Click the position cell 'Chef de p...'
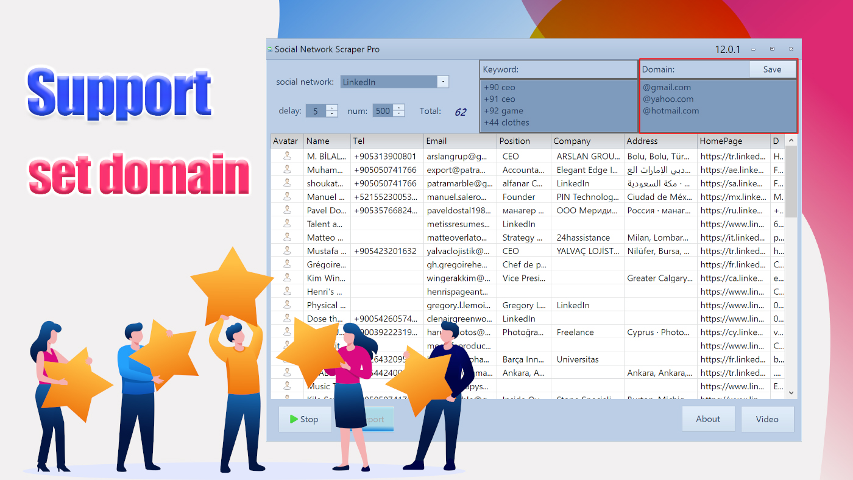Viewport: 853px width, 480px height. pyautogui.click(x=524, y=264)
